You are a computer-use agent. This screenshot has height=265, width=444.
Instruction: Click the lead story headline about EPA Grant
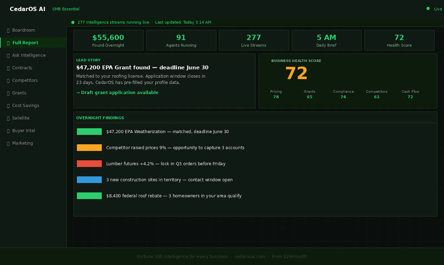(142, 68)
